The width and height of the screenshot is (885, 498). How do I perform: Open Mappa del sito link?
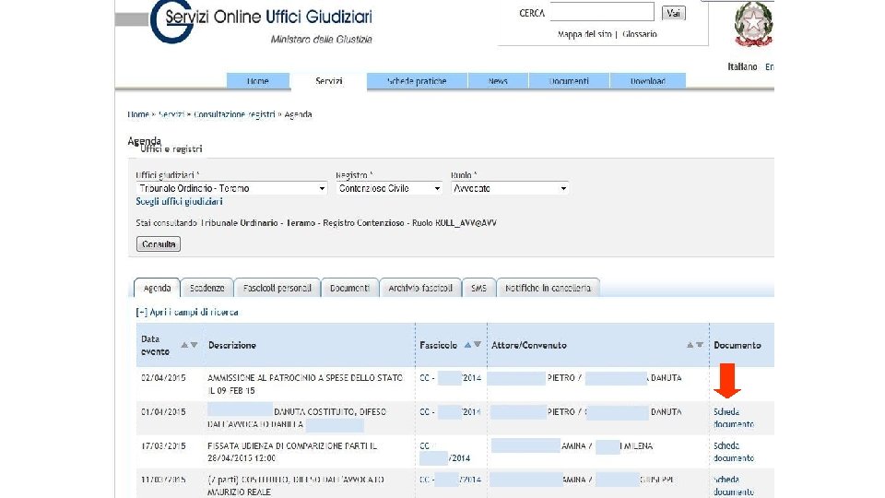coord(584,34)
